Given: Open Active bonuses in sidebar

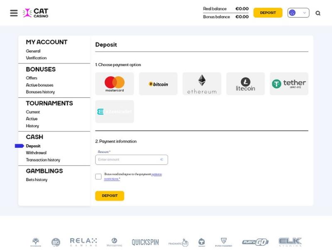Looking at the screenshot, I should pos(39,85).
